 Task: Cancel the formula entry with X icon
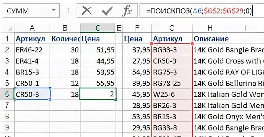87,11
